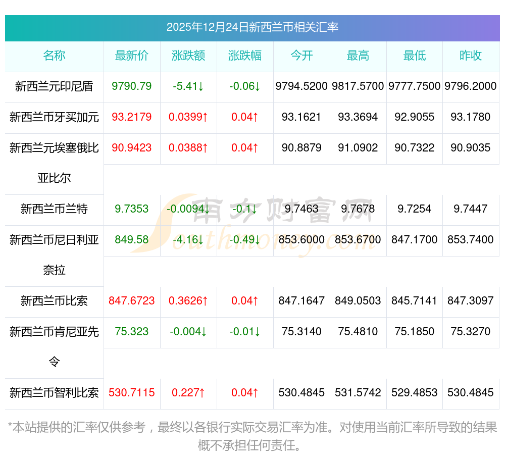Click the 最高 column header
Screen dimensions: 505x461
358,56
